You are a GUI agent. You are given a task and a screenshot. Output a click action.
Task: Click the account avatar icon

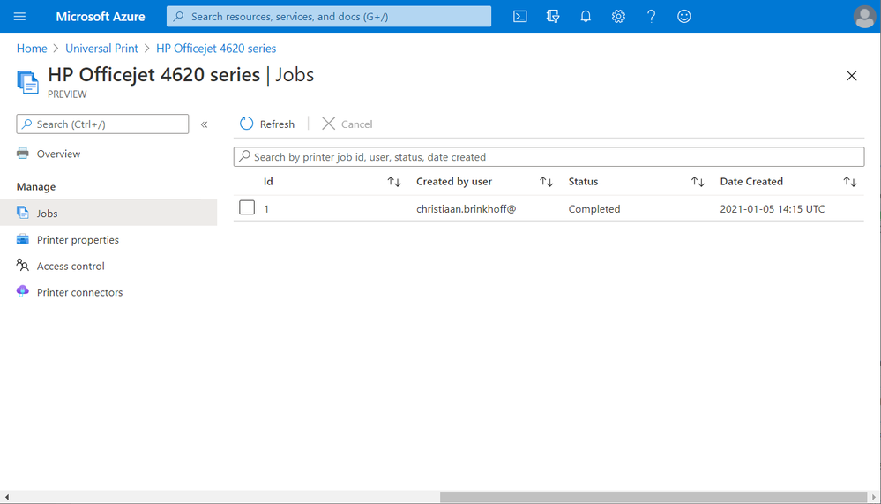(864, 16)
